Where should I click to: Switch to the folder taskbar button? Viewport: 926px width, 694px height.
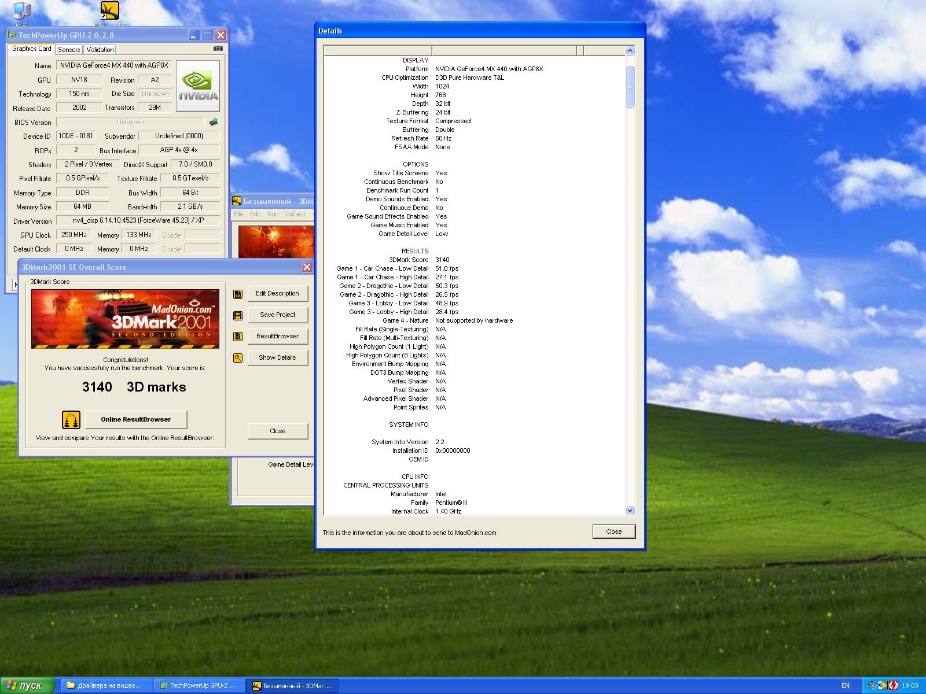[106, 685]
